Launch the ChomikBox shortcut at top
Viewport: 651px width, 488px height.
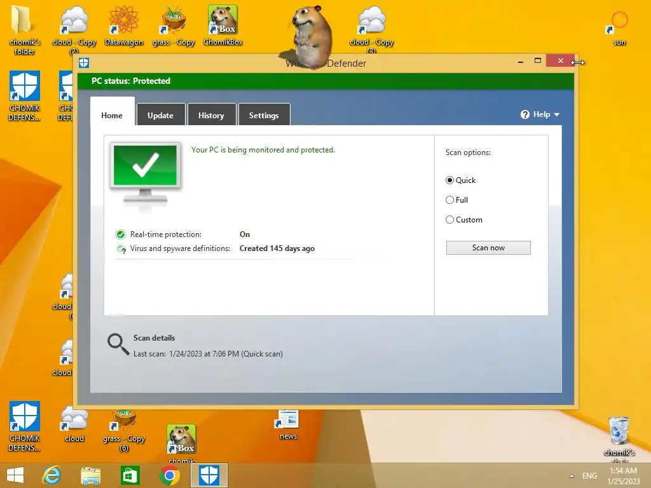point(223,25)
